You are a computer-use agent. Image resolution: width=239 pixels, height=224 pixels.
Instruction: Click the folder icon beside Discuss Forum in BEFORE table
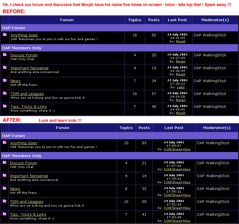pyautogui.click(x=5, y=55)
